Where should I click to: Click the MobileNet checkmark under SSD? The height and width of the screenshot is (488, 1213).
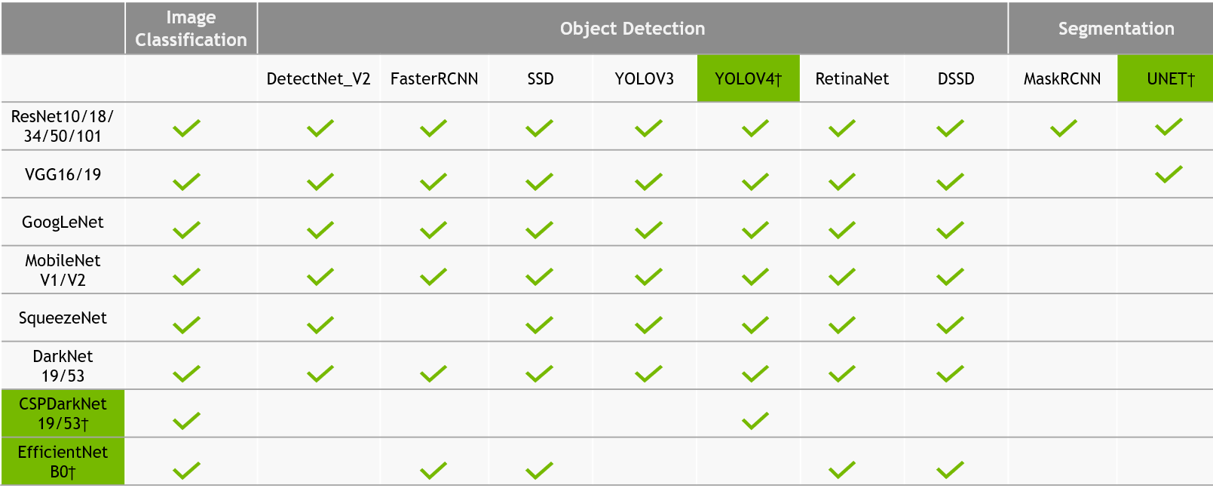[x=540, y=277]
